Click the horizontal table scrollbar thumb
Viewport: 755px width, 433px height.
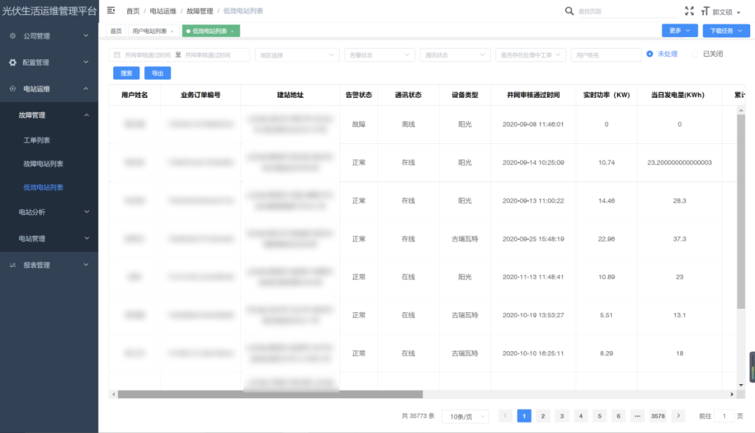(x=270, y=394)
